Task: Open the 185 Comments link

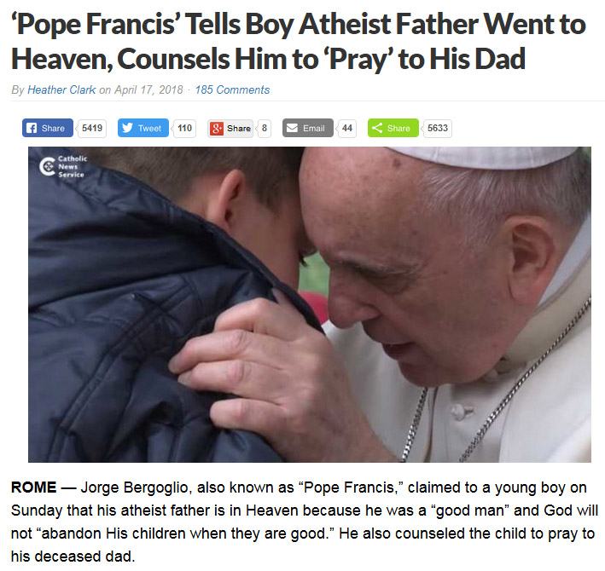Action: click(x=232, y=89)
